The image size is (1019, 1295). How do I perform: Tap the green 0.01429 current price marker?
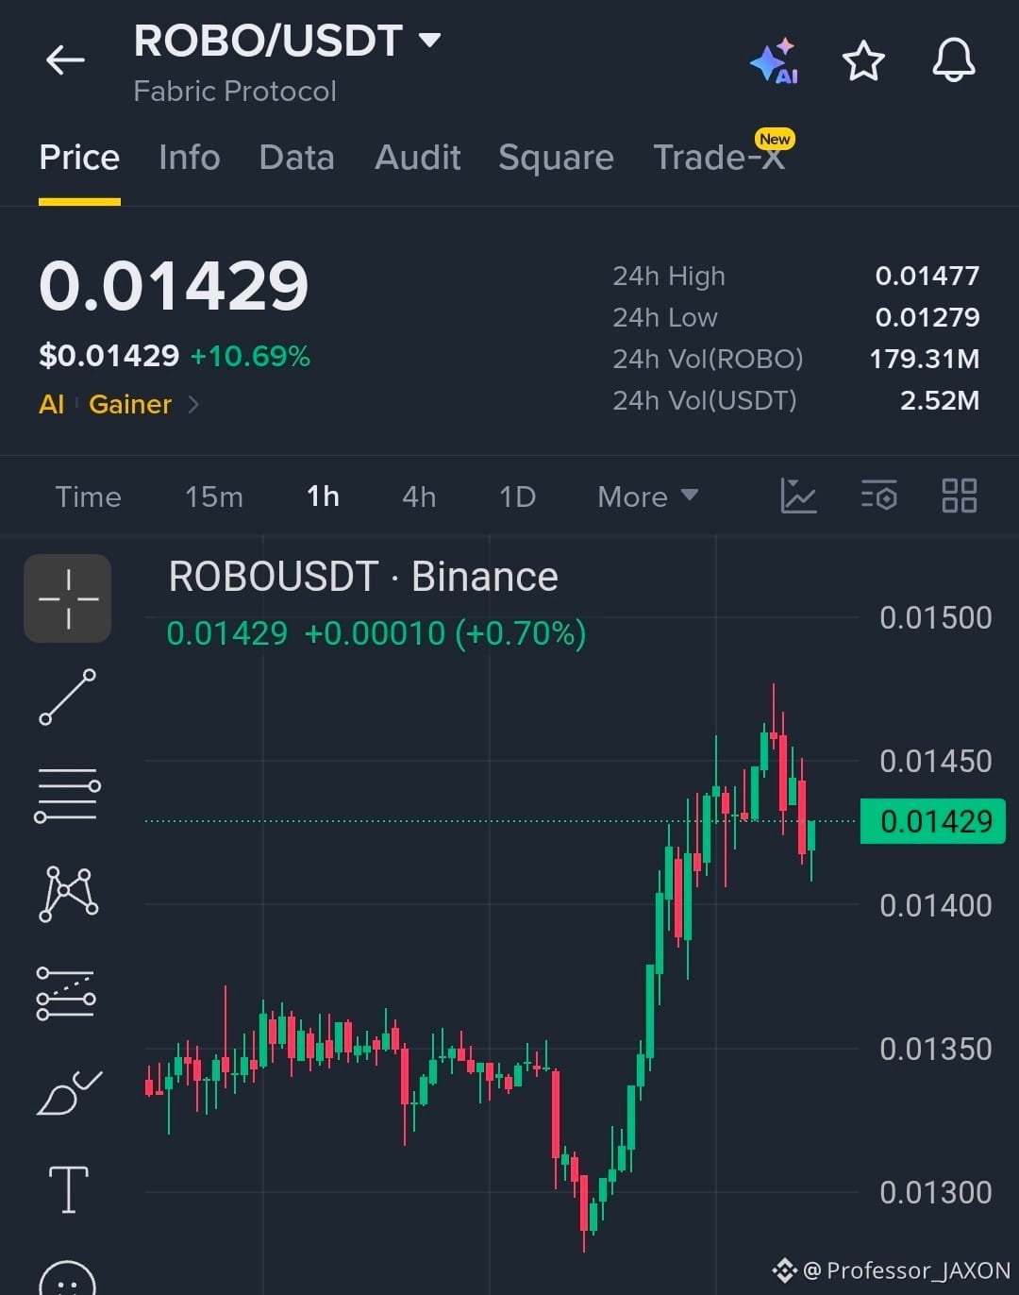[x=933, y=821]
